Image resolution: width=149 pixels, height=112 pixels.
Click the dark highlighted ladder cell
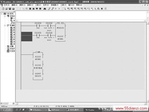pos(27,37)
